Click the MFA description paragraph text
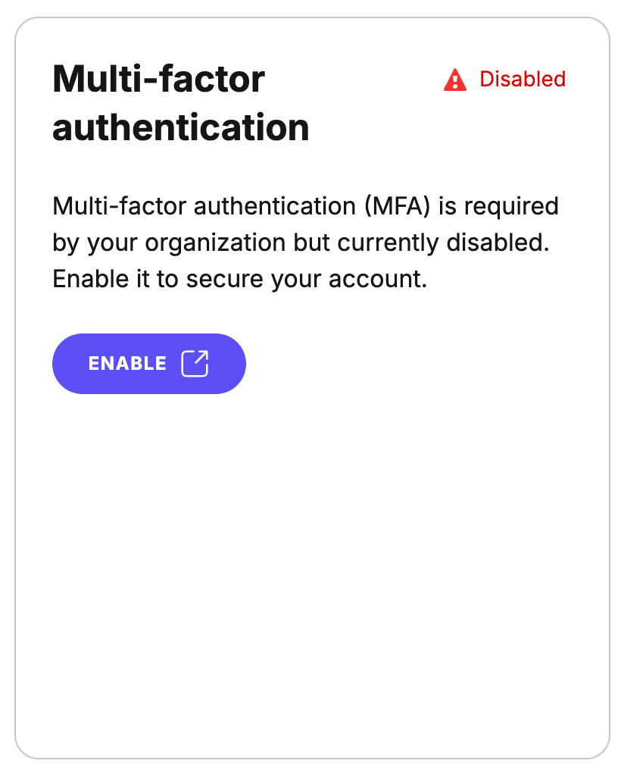 [x=303, y=243]
